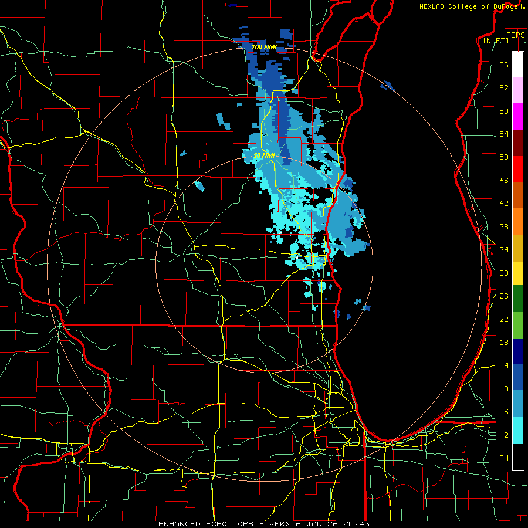528x528 pixels.
Task: Click the black threshold swatch beside TH
Action: point(518,456)
